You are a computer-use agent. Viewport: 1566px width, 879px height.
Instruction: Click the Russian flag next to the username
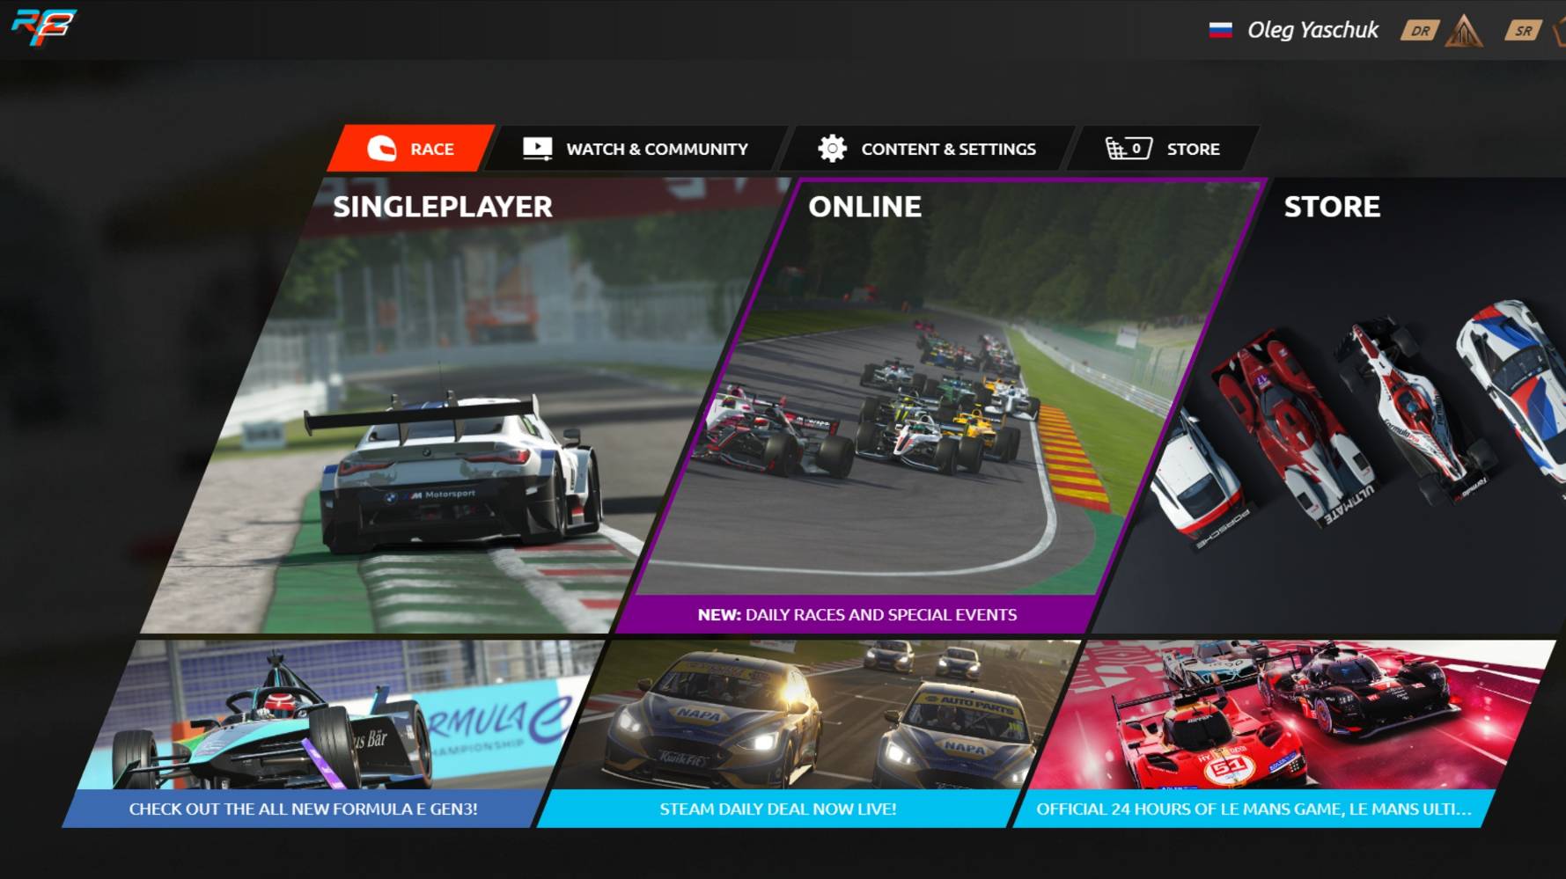point(1219,29)
